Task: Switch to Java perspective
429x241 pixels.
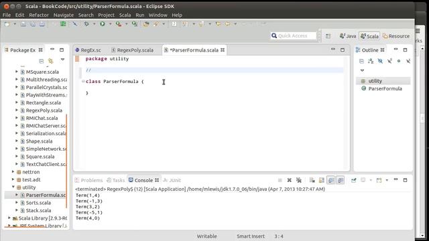Action: [x=348, y=36]
